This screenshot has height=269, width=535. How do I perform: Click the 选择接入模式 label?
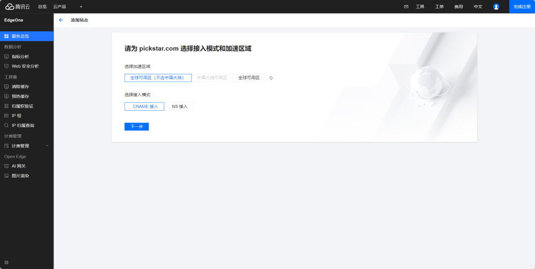pos(137,95)
